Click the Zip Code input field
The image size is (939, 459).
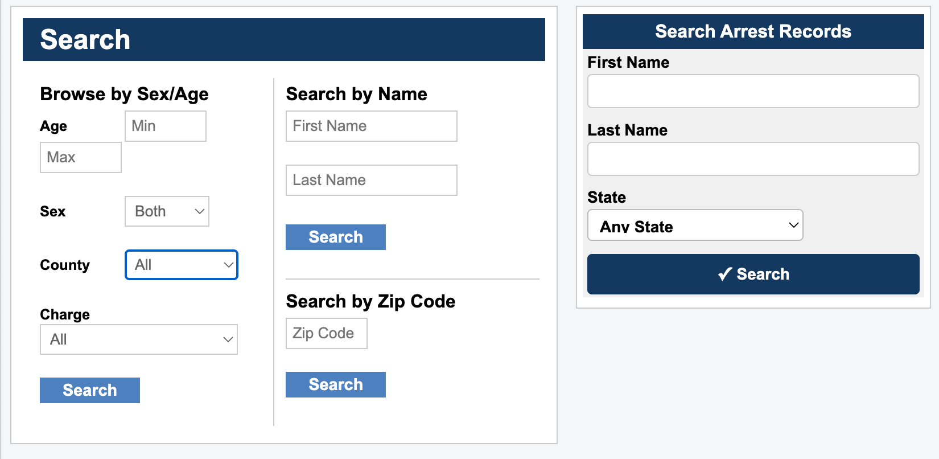326,333
